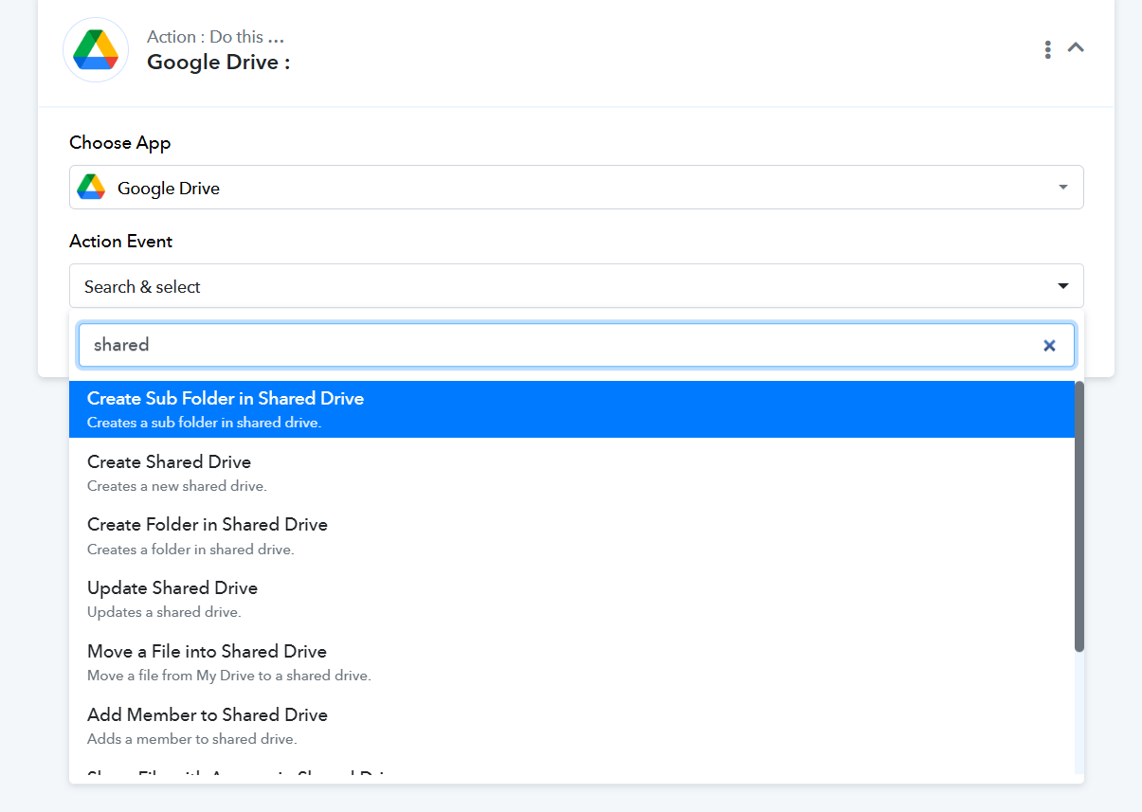
Task: Click the dropdown list scrollbar thumb
Action: click(x=1079, y=516)
